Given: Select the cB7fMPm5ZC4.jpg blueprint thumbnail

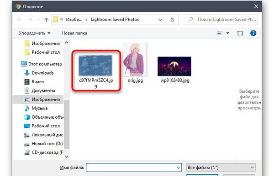Looking at the screenshot, I should tap(95, 65).
